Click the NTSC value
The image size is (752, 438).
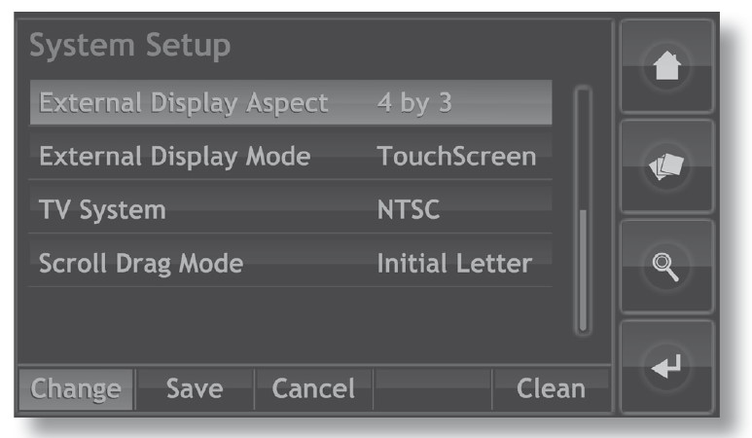(x=409, y=209)
